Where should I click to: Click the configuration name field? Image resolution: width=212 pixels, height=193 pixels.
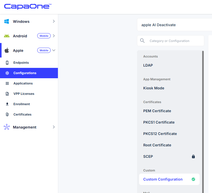pyautogui.click(x=175, y=25)
